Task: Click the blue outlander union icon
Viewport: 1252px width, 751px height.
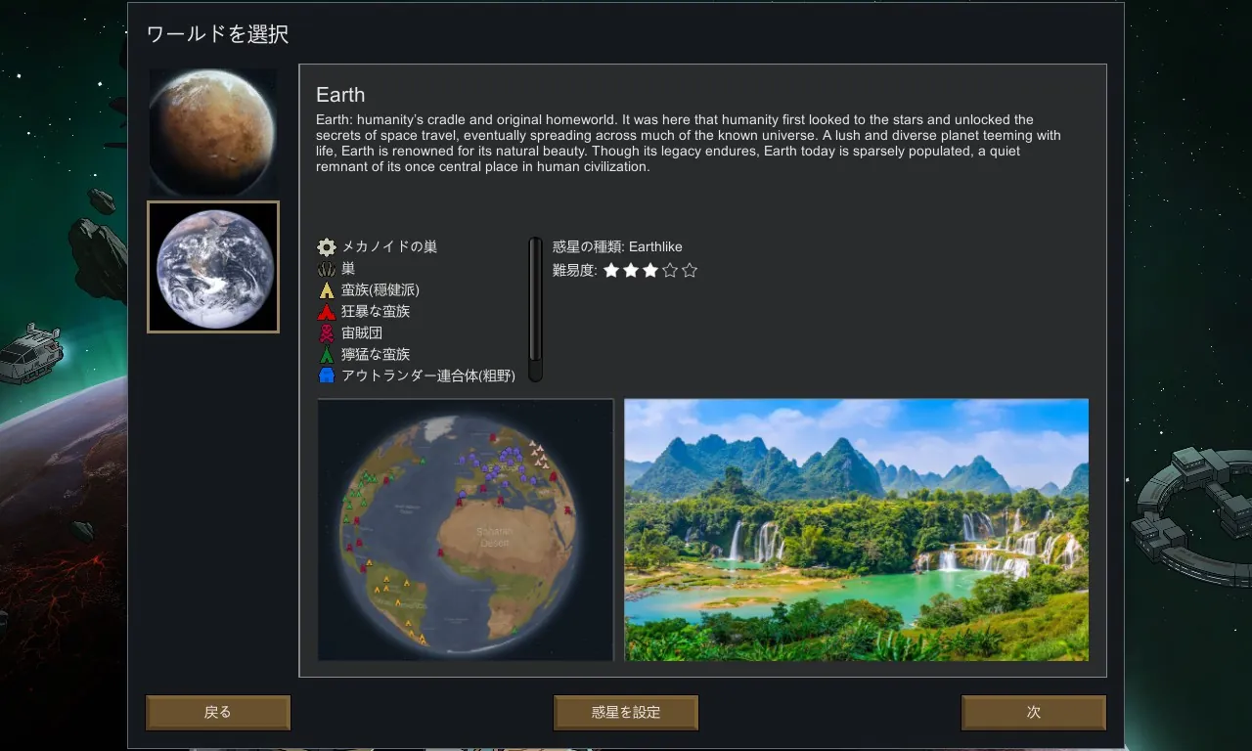Action: [x=327, y=375]
